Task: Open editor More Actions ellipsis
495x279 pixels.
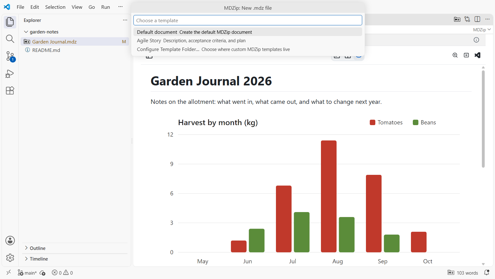Action: click(x=487, y=19)
